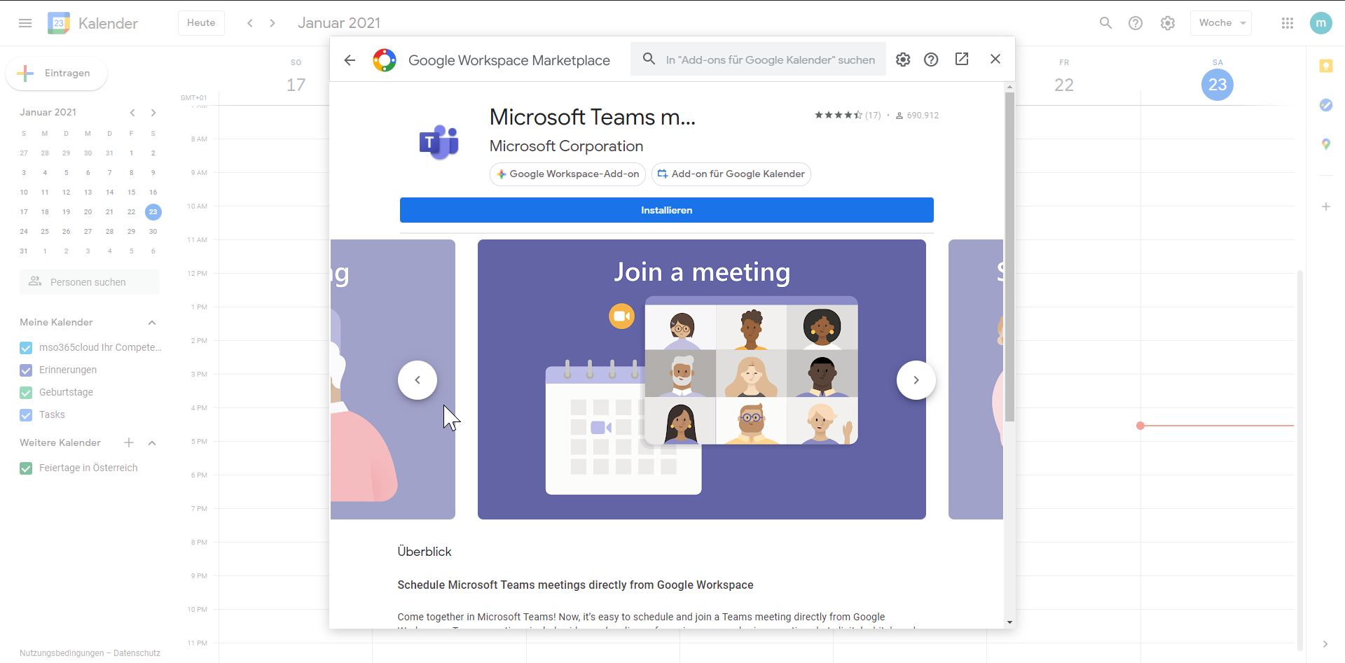Image resolution: width=1345 pixels, height=663 pixels.
Task: Go to previous week arrow in header
Action: point(250,23)
